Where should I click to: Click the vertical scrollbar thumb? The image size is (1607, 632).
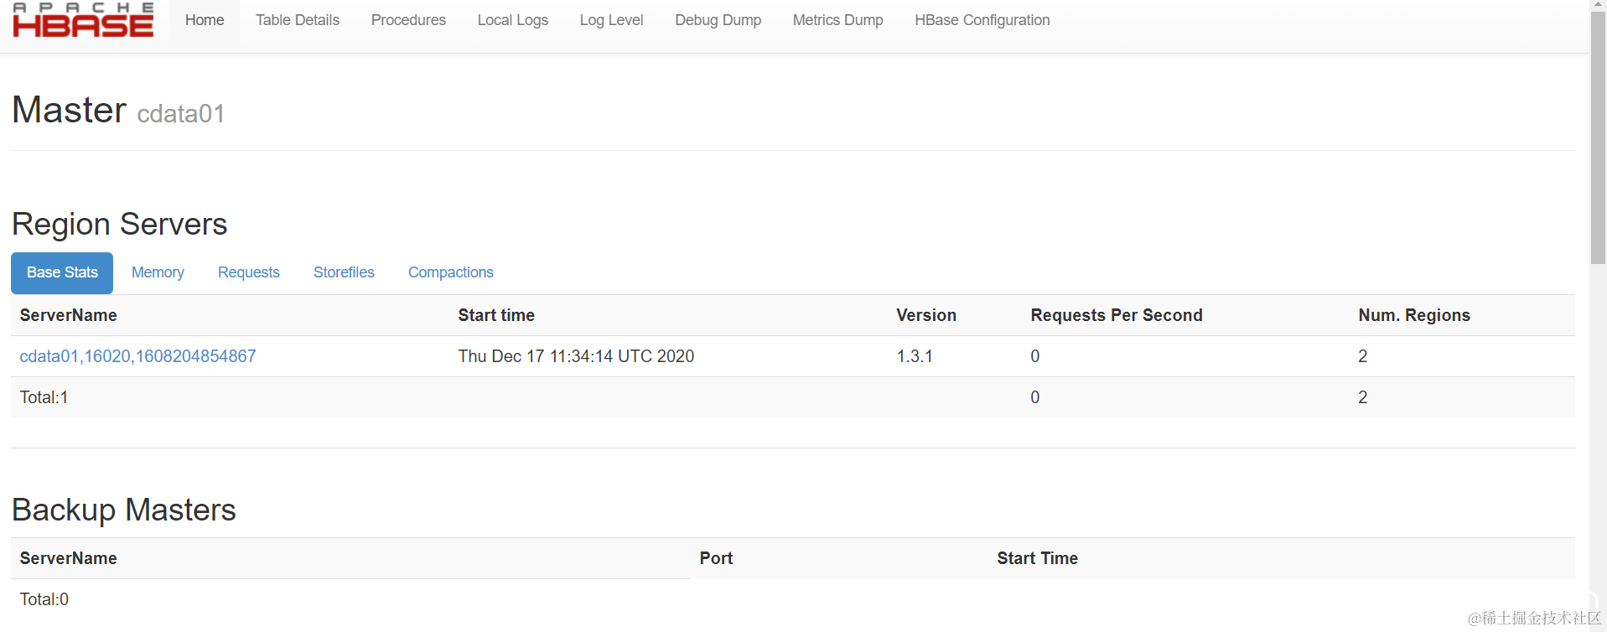pos(1598,138)
